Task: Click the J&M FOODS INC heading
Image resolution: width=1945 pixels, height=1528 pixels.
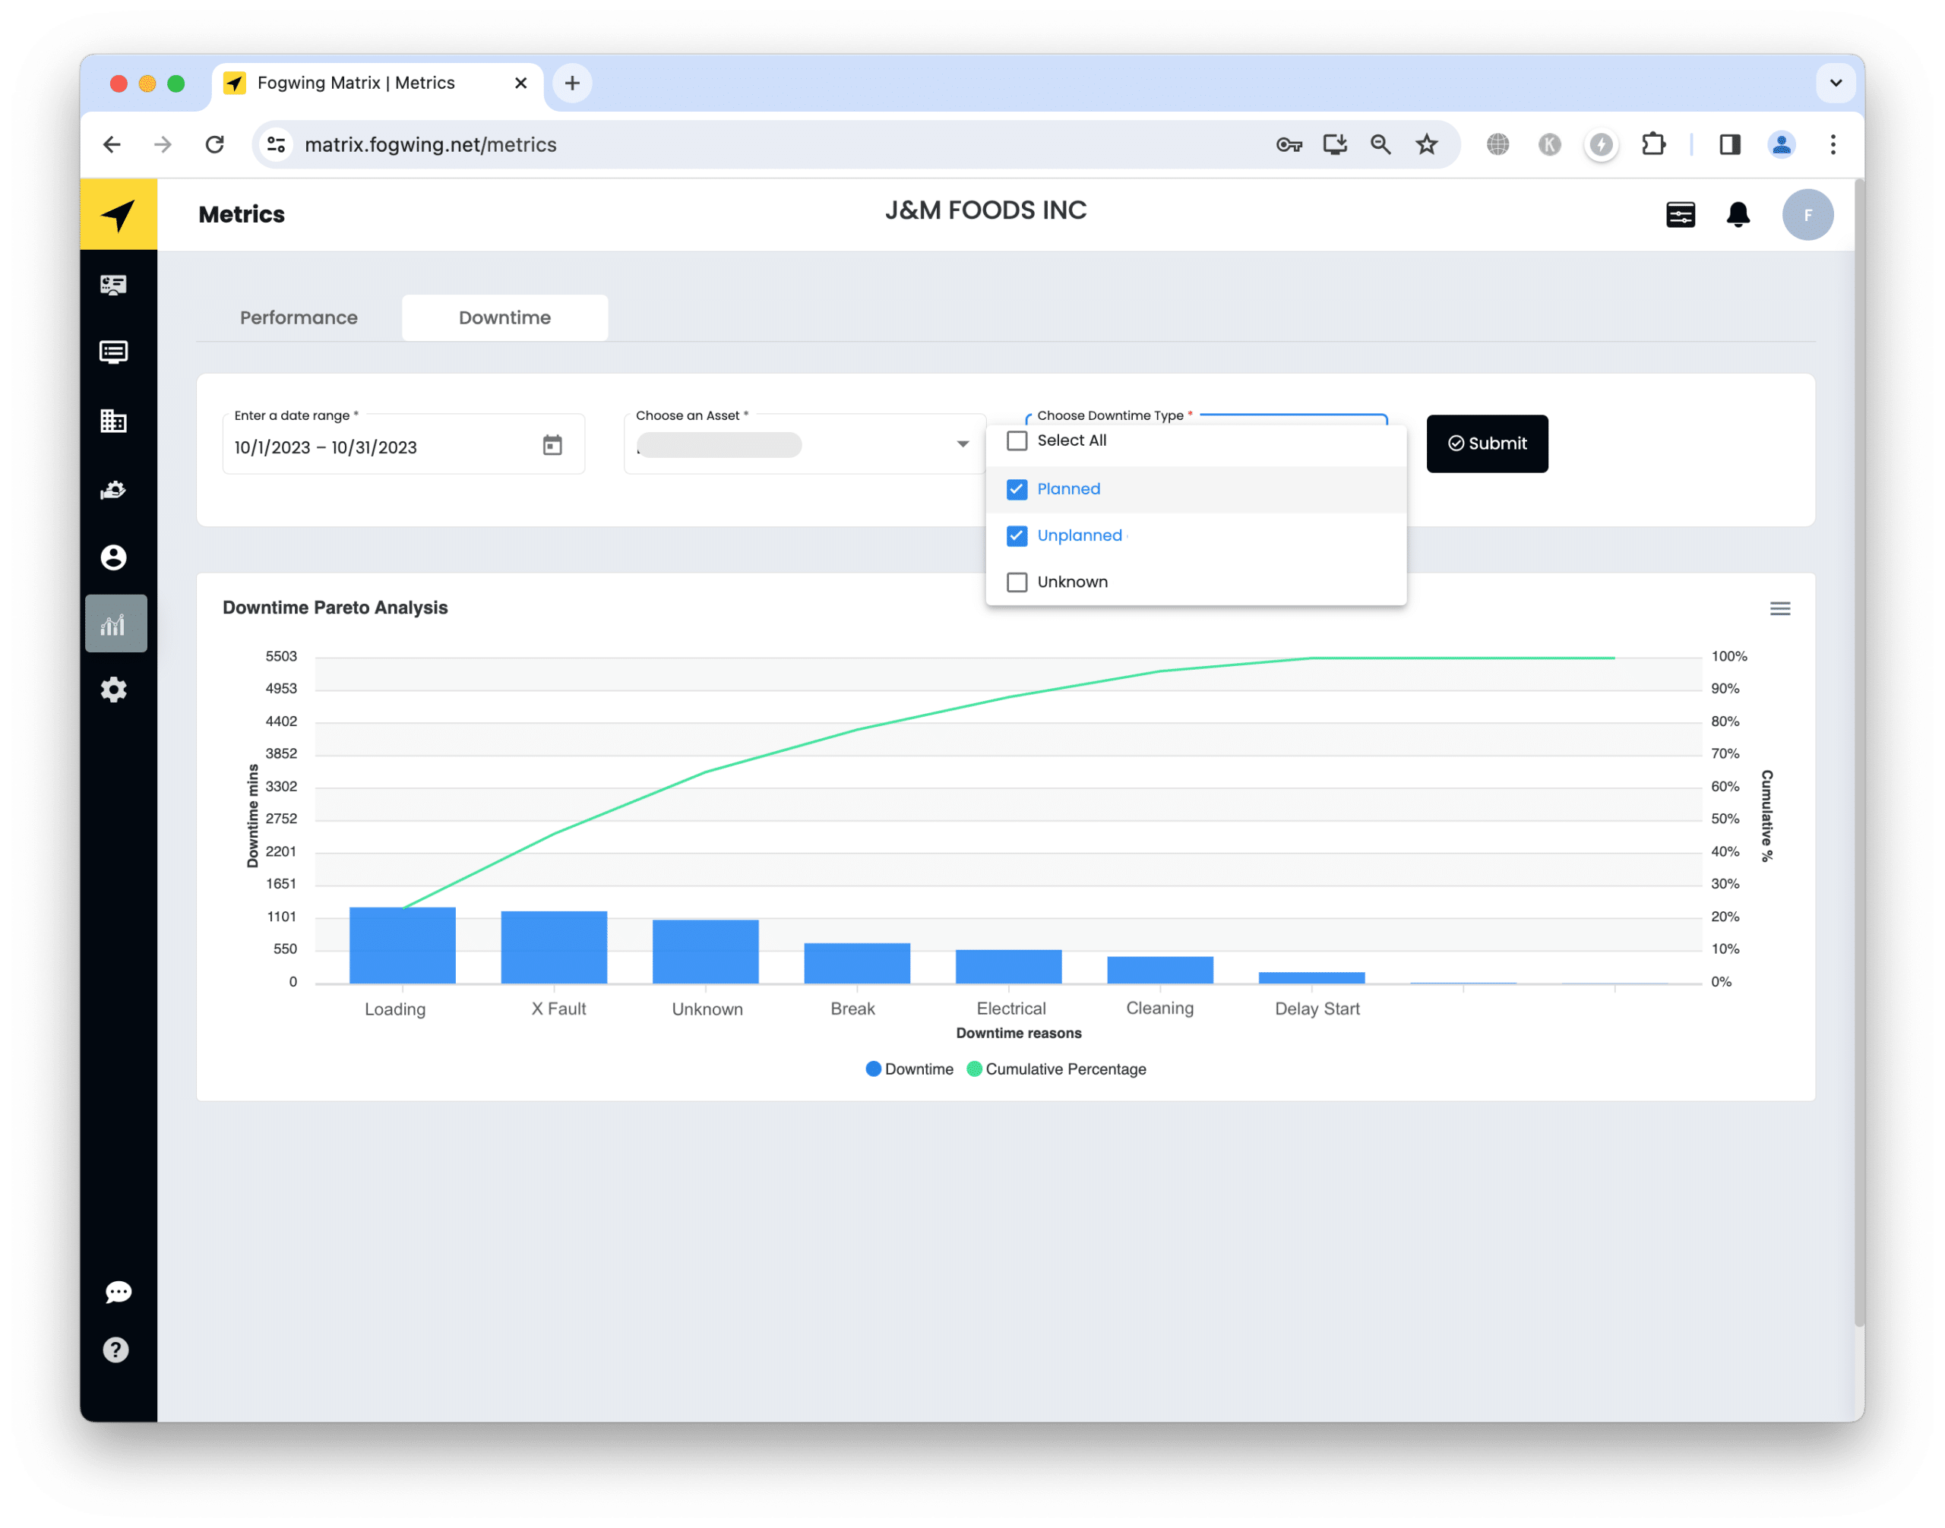Action: pos(986,210)
